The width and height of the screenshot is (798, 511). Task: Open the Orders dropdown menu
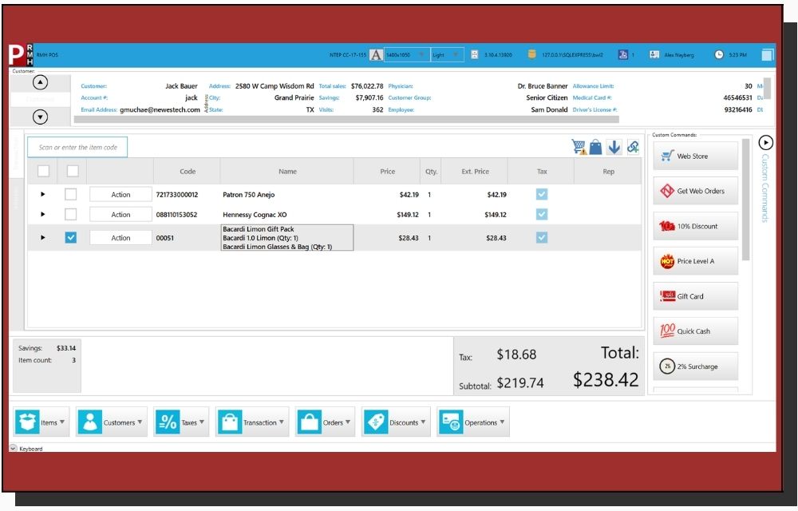click(326, 422)
